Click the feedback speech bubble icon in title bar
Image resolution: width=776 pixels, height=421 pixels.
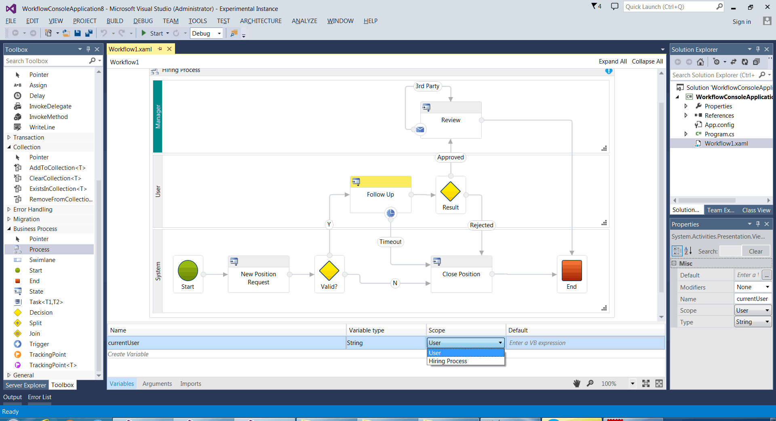pos(615,6)
